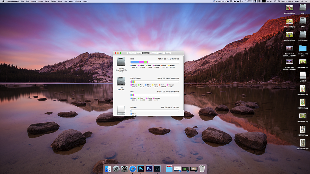Image resolution: width=310 pixels, height=174 pixels.
Task: Open the Filter menu in menu bar
Action: click(x=60, y=2)
